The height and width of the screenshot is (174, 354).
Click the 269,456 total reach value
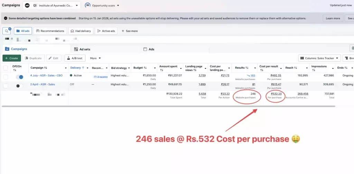303,94
